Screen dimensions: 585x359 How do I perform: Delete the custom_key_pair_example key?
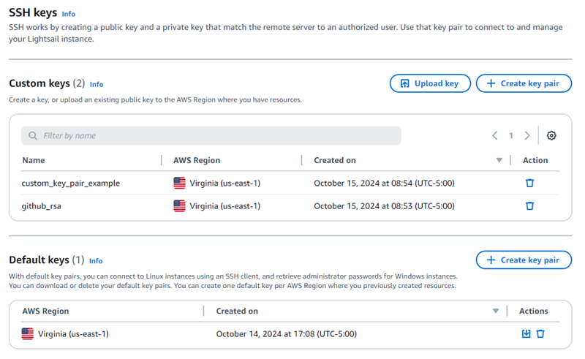coord(529,184)
